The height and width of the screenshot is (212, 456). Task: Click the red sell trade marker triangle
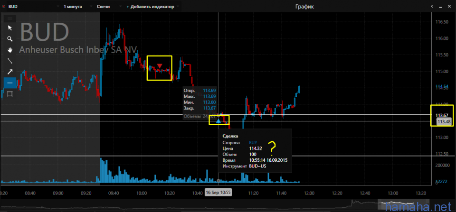coord(160,65)
